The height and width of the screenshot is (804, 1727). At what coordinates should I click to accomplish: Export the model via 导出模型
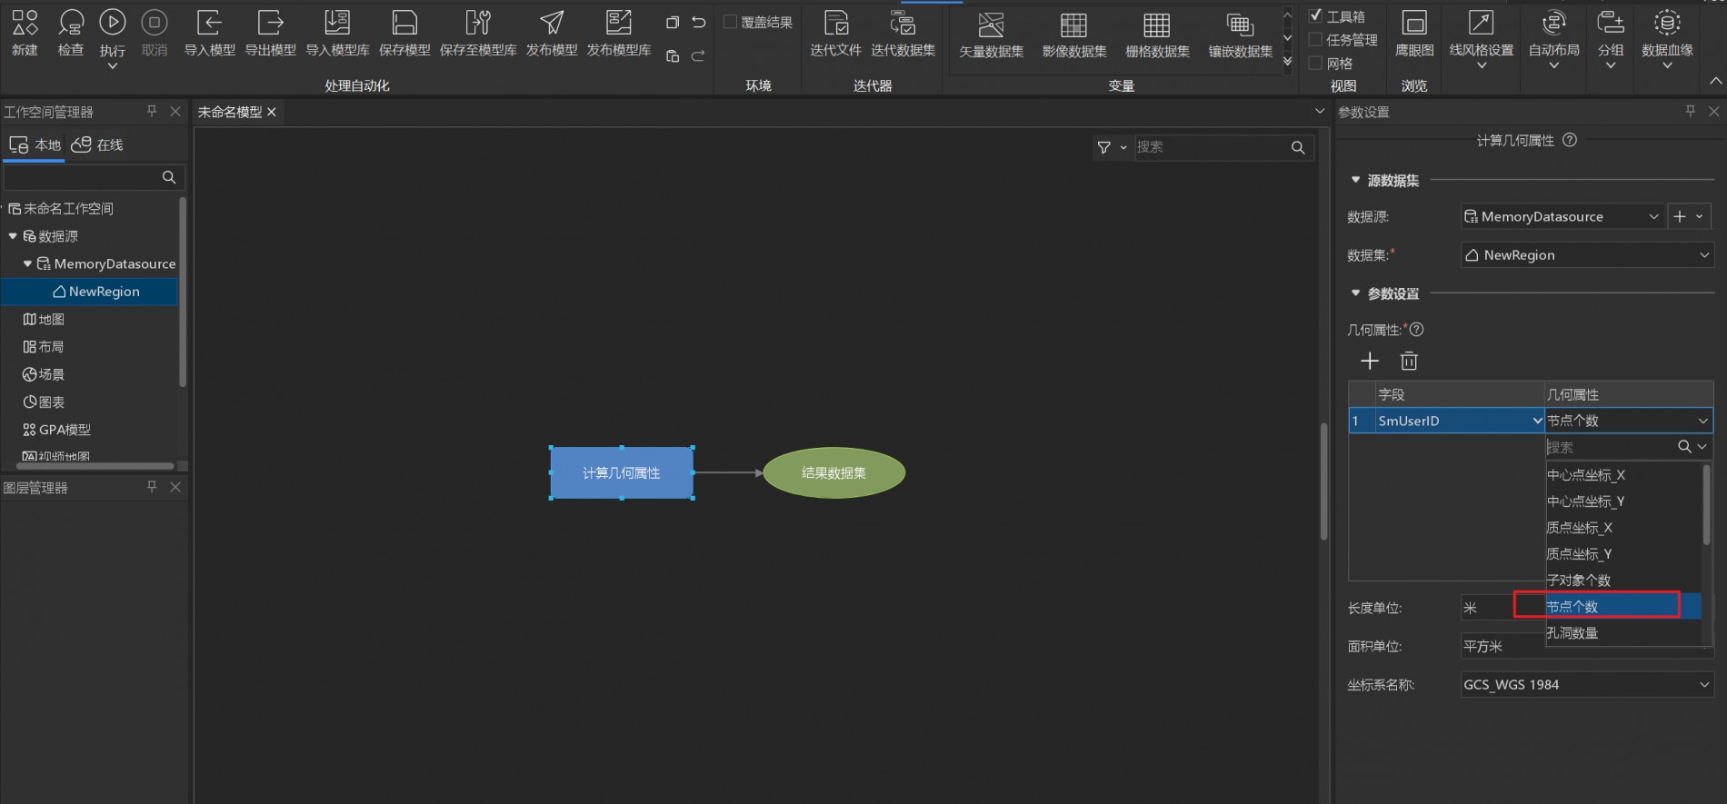(x=271, y=33)
